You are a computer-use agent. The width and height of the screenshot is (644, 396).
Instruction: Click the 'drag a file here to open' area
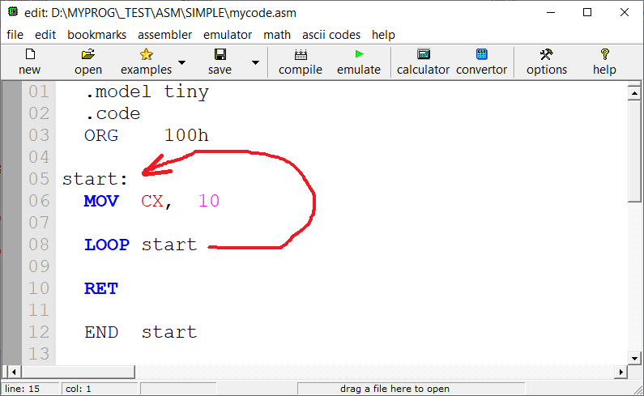(x=412, y=389)
